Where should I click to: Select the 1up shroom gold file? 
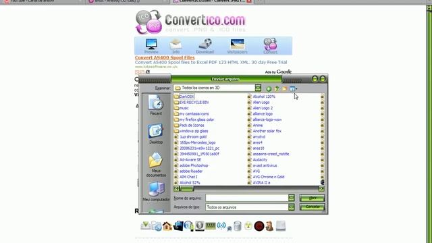[190, 136]
